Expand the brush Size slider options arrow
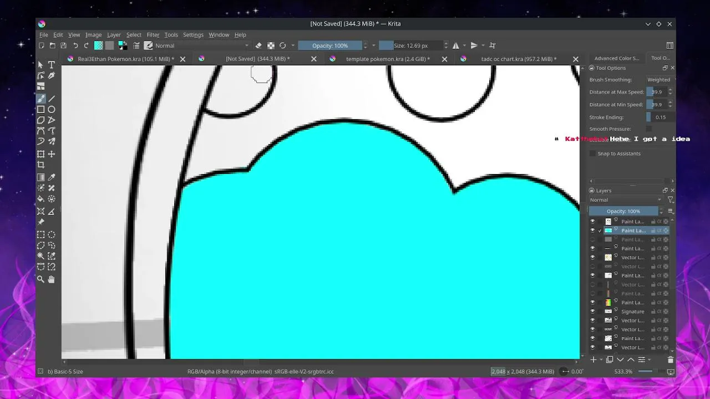This screenshot has width=710, height=399. [445, 45]
